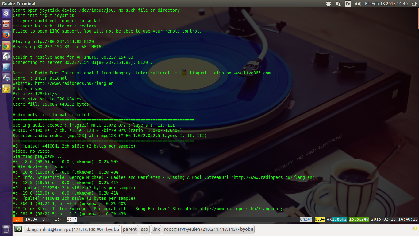The image size is (419, 236).
Task: Click 'Selected audio codec: [mpg123]' line
Action: coord(110,136)
